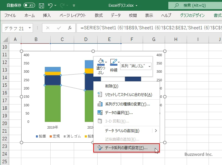Screen dimensions: 222x165
Task: Click the Save floppy disk icon
Action: click(x=41, y=5)
